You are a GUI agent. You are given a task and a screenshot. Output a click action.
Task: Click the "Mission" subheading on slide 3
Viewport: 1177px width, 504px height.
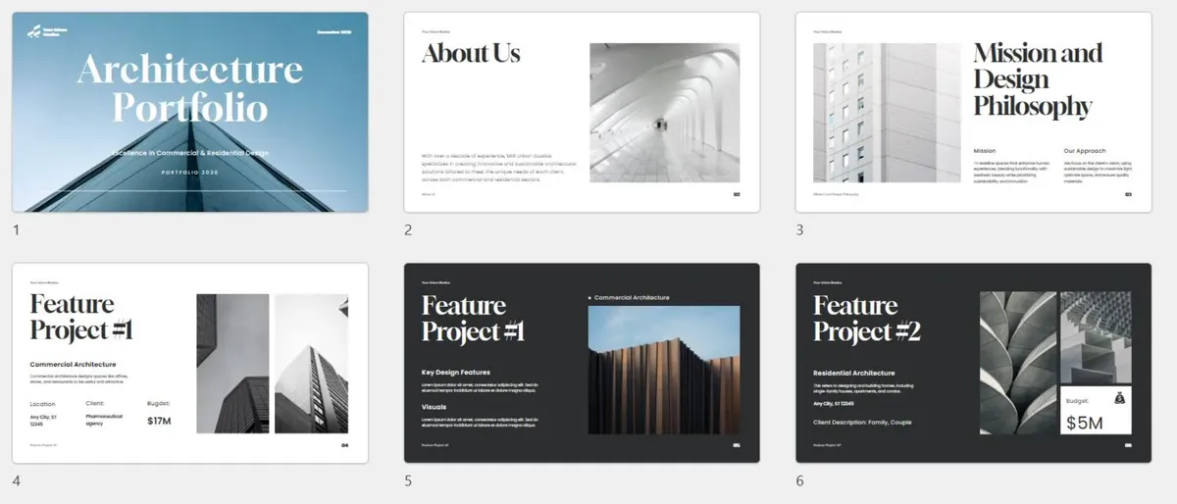point(984,151)
